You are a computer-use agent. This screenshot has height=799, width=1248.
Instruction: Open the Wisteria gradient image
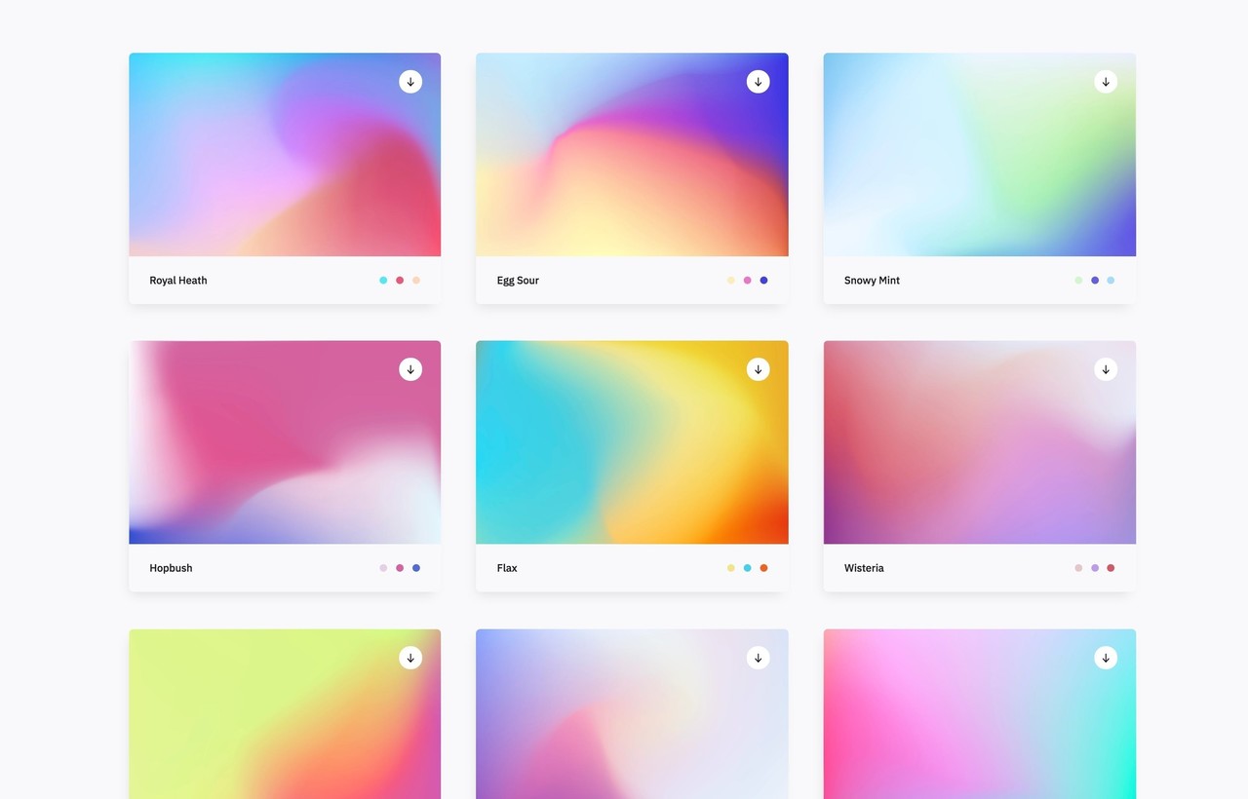[980, 442]
